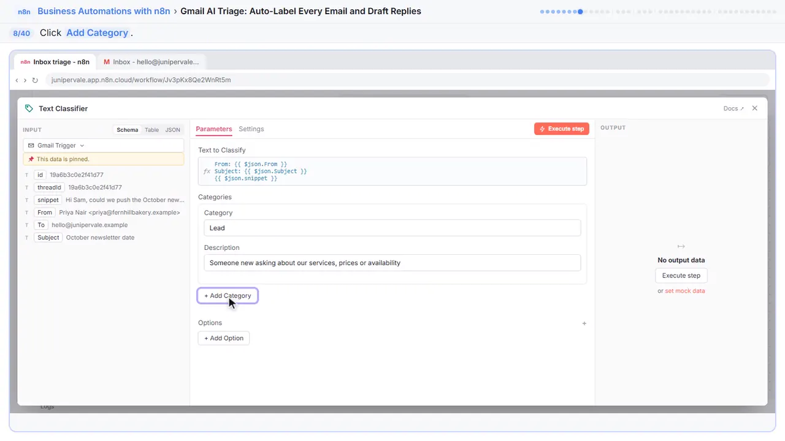Select the snippet field in input schema
Viewport: 785px width, 441px height.
click(48, 200)
